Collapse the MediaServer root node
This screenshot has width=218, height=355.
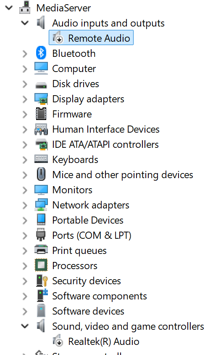[9, 8]
